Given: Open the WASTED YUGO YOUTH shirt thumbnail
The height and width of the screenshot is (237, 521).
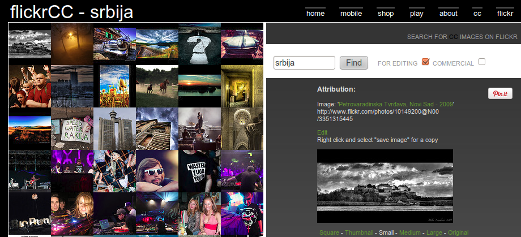Looking at the screenshot, I should (200, 171).
